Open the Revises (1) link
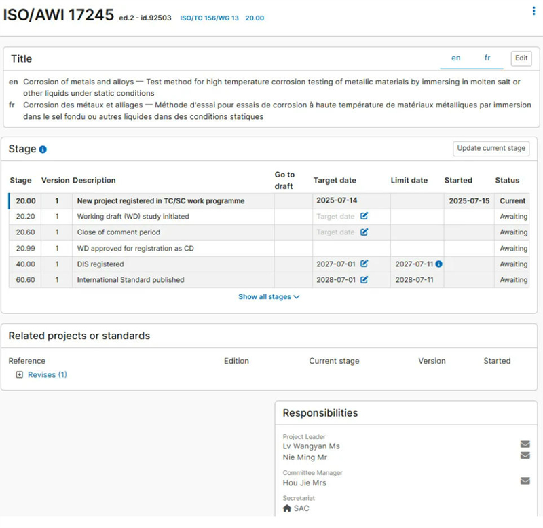This screenshot has height=528, width=543. pos(47,375)
